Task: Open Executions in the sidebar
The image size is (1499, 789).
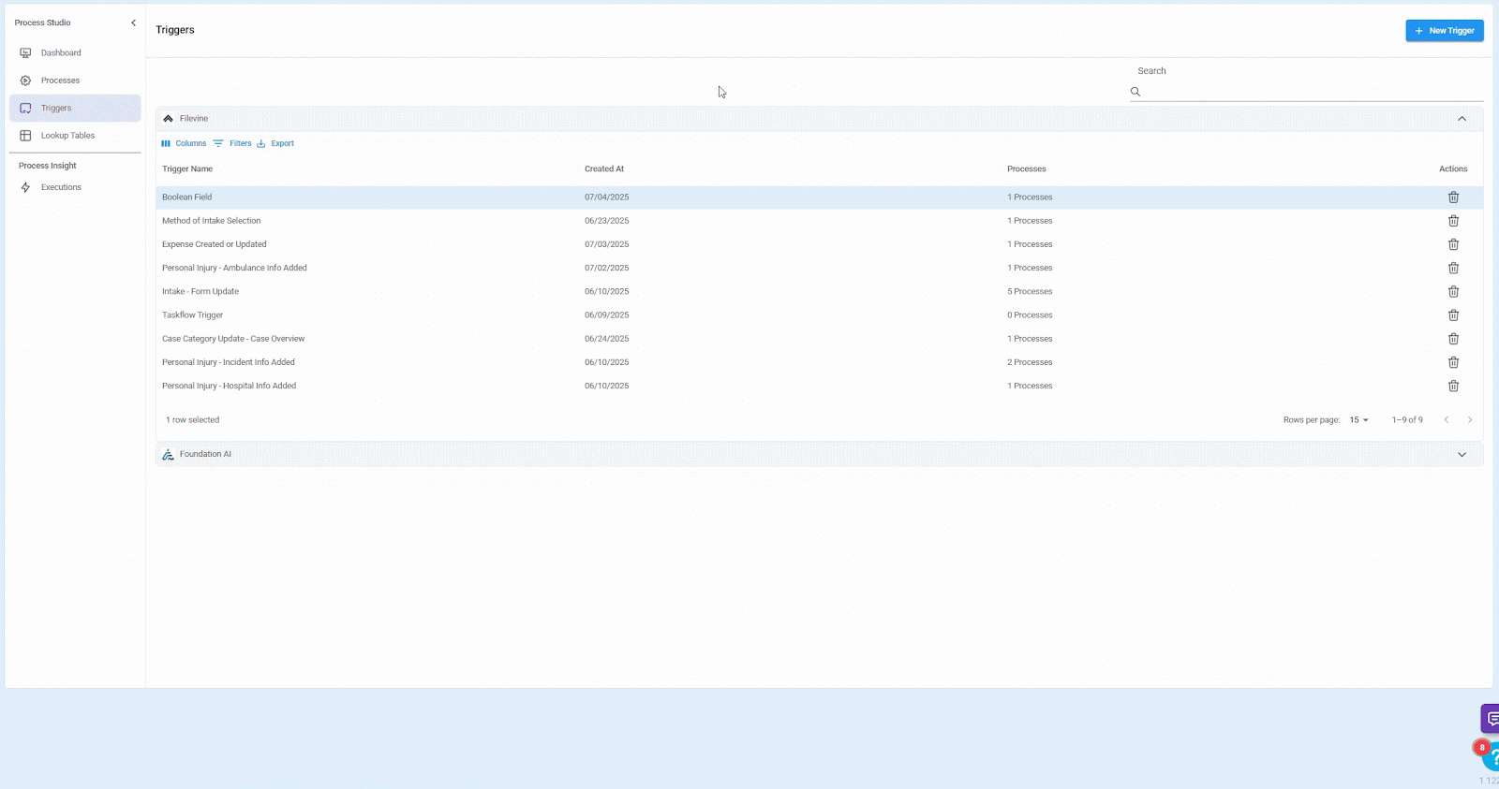Action: click(61, 187)
